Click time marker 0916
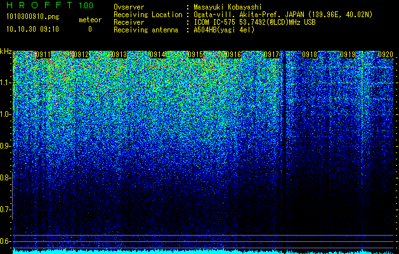The image size is (399, 254). coord(233,55)
